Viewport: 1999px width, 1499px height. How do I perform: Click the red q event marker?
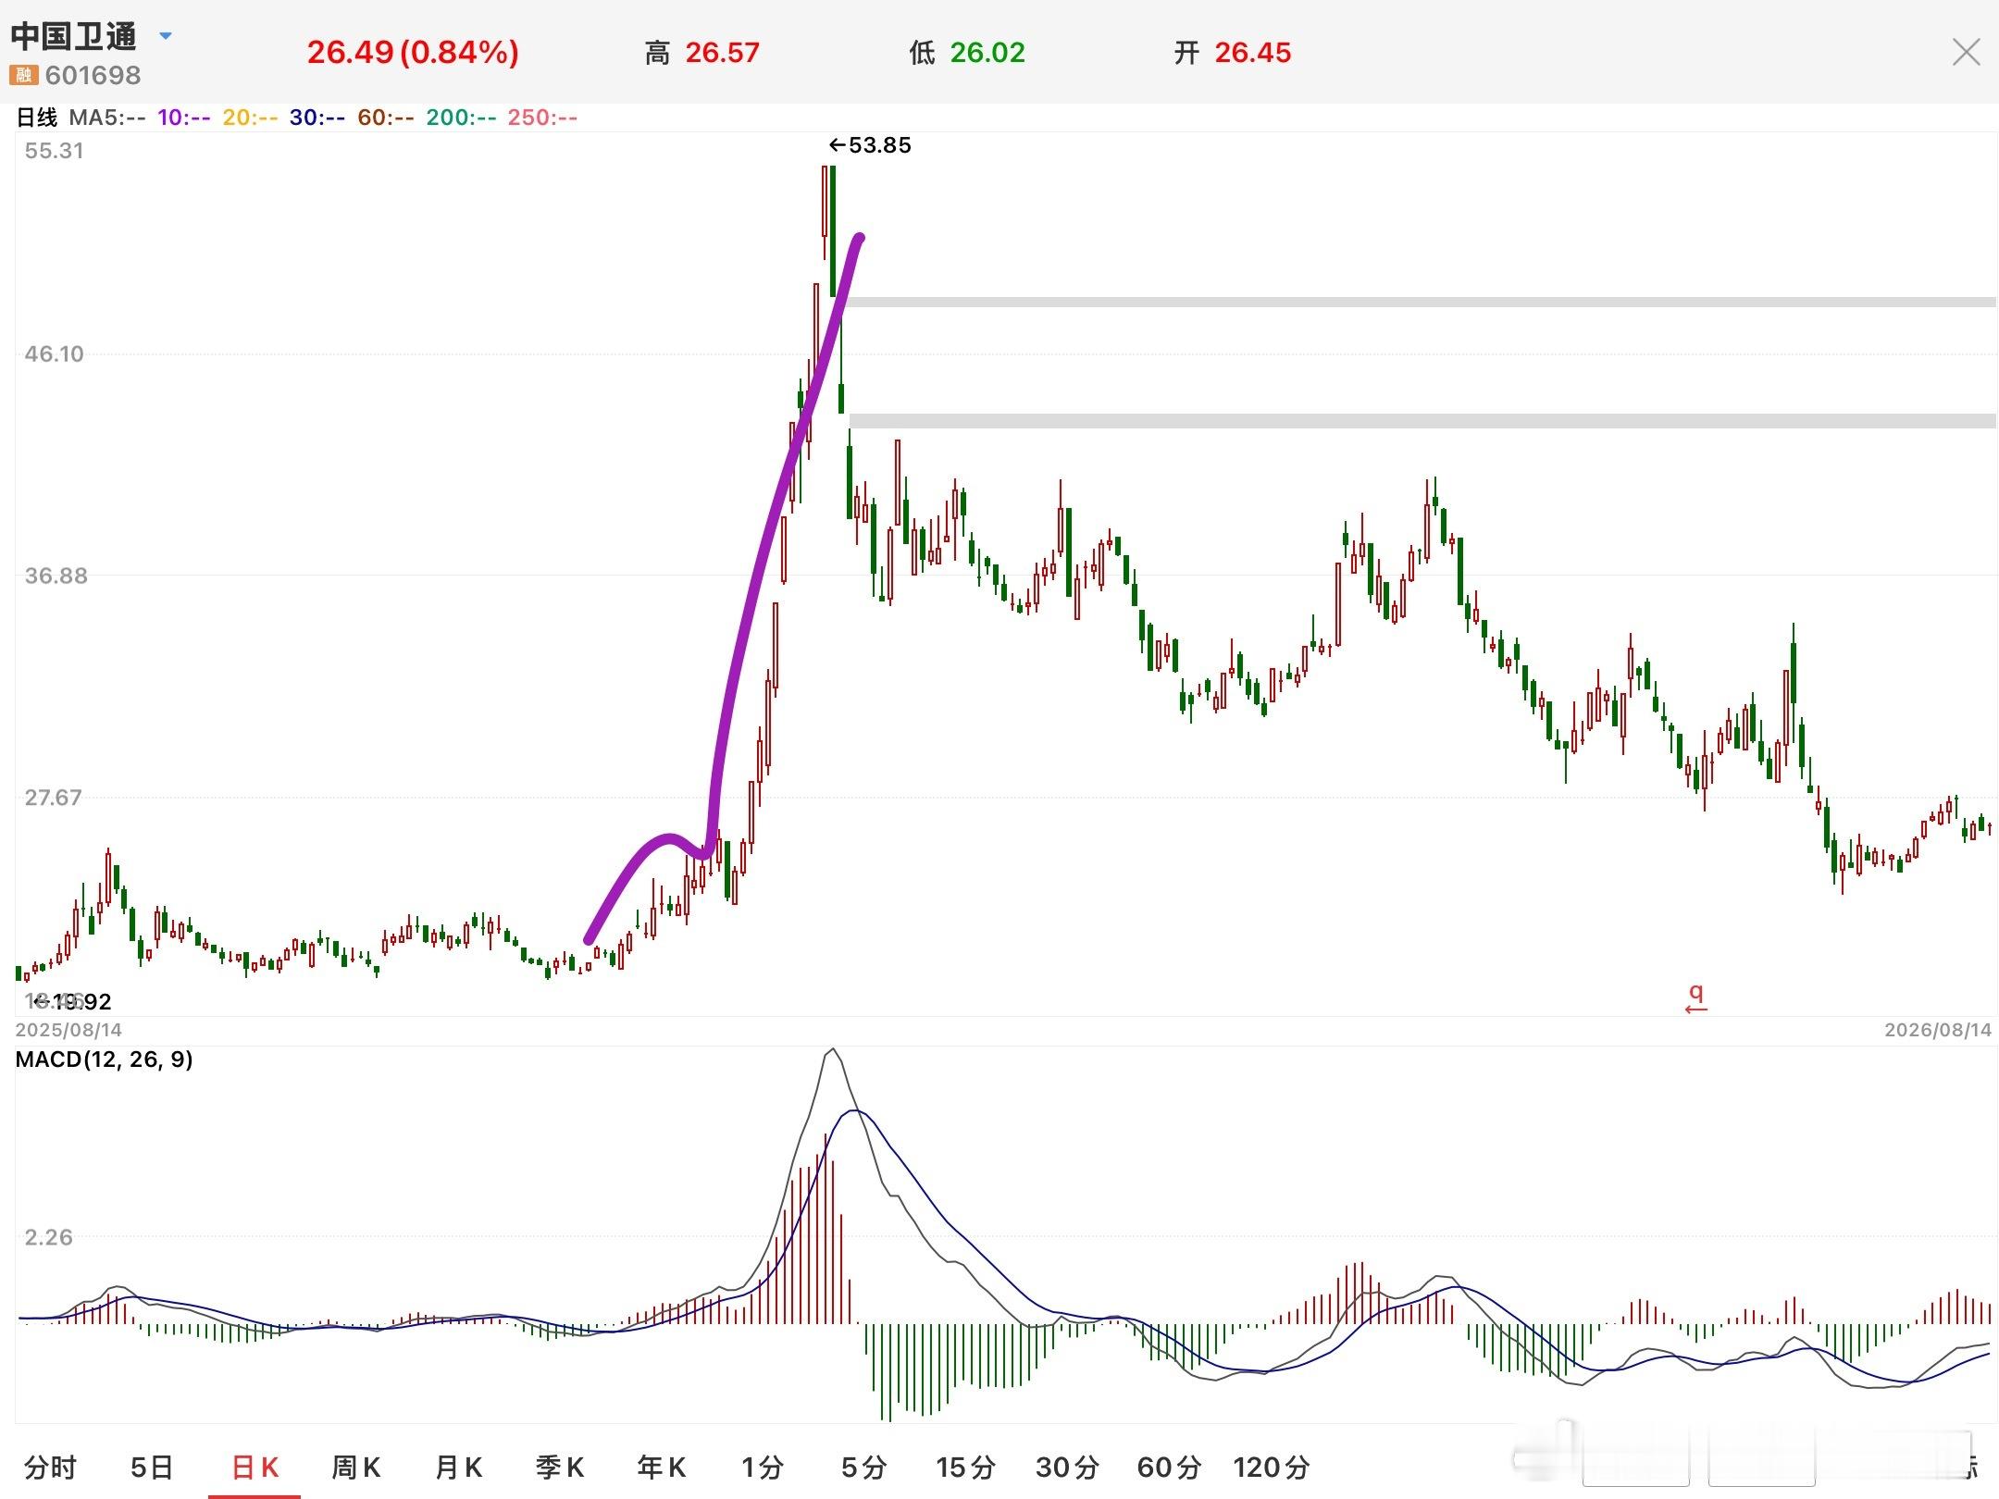pyautogui.click(x=1695, y=997)
